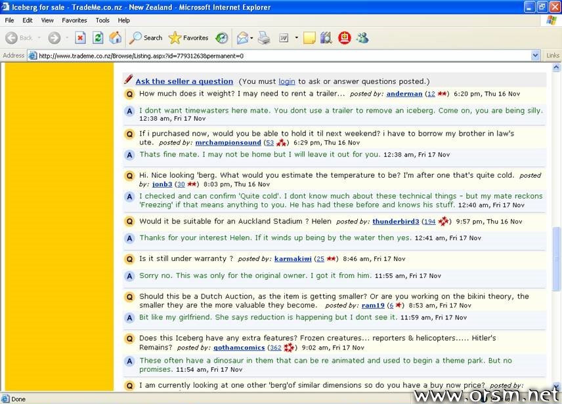The image size is (562, 404).
Task: Stop loading with the red X icon
Action: [80, 37]
